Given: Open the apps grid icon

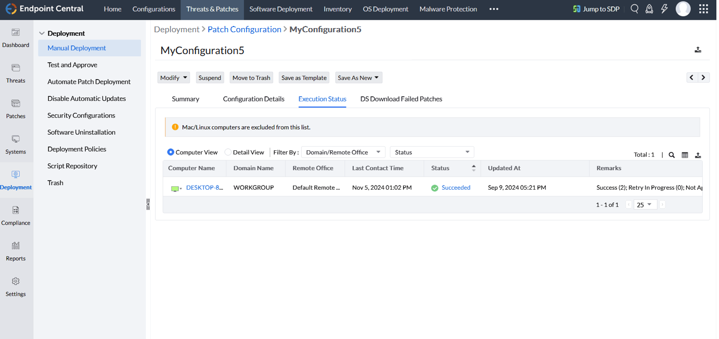Looking at the screenshot, I should coord(703,9).
